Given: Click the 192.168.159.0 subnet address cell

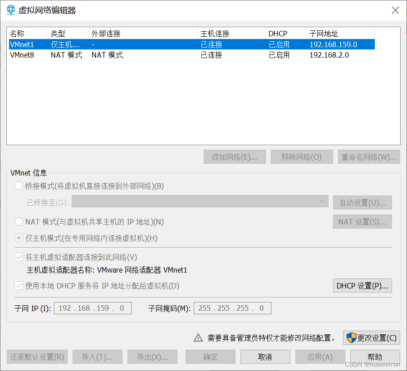Looking at the screenshot, I should click(x=333, y=44).
